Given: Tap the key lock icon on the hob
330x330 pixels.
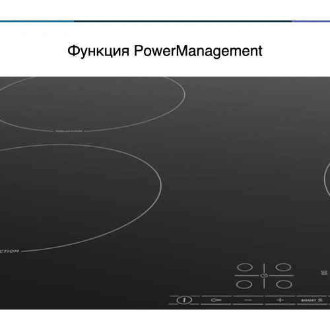Looking at the screenshot, I should pyautogui.click(x=216, y=300).
